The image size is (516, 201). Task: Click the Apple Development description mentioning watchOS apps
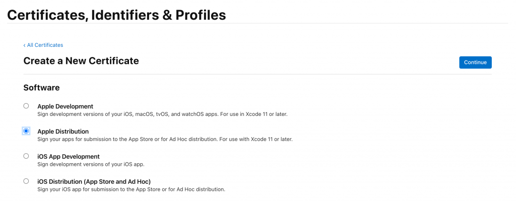coord(162,114)
